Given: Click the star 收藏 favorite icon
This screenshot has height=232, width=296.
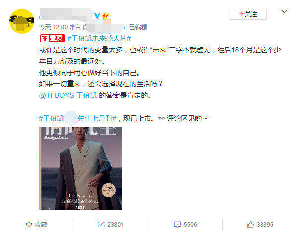Looking at the screenshot, I should click(29, 224).
